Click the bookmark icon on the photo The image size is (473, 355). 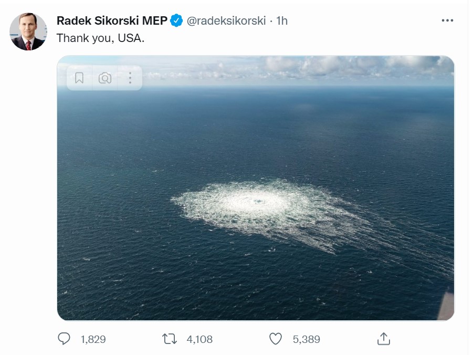click(x=79, y=78)
